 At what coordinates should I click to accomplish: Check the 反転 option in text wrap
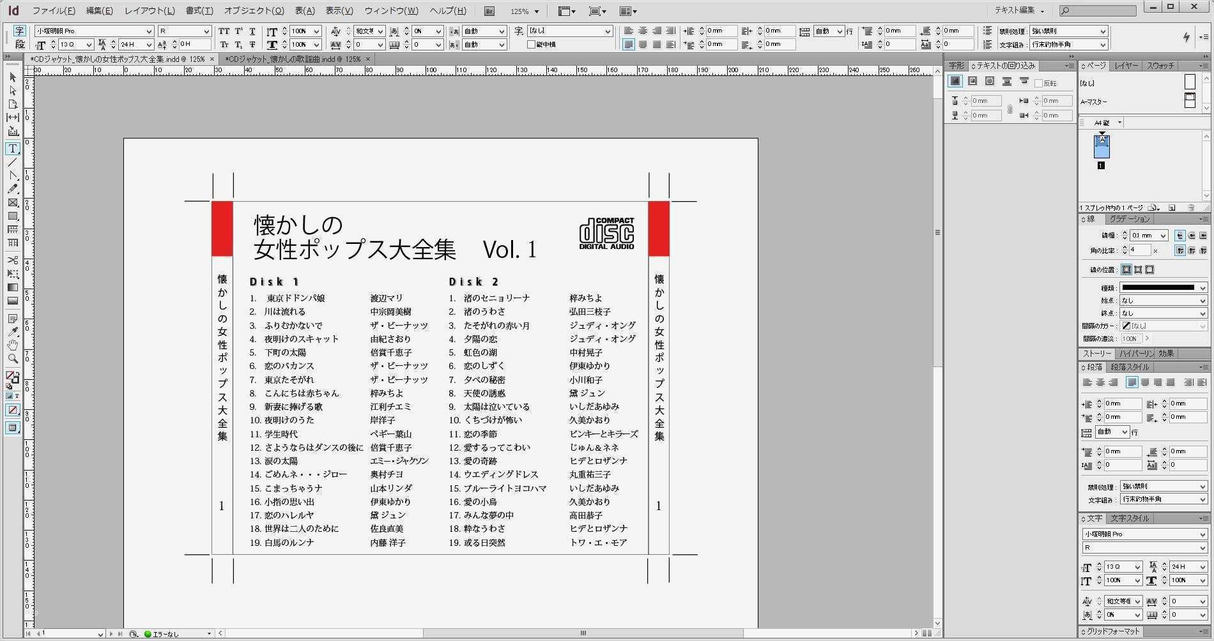(1038, 83)
